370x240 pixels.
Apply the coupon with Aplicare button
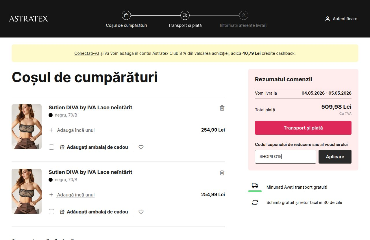pos(335,157)
